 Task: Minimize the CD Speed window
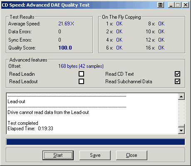[x=171, y=5]
